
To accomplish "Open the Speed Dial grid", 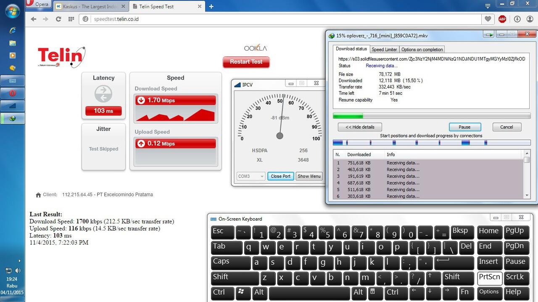I will 71,19.
